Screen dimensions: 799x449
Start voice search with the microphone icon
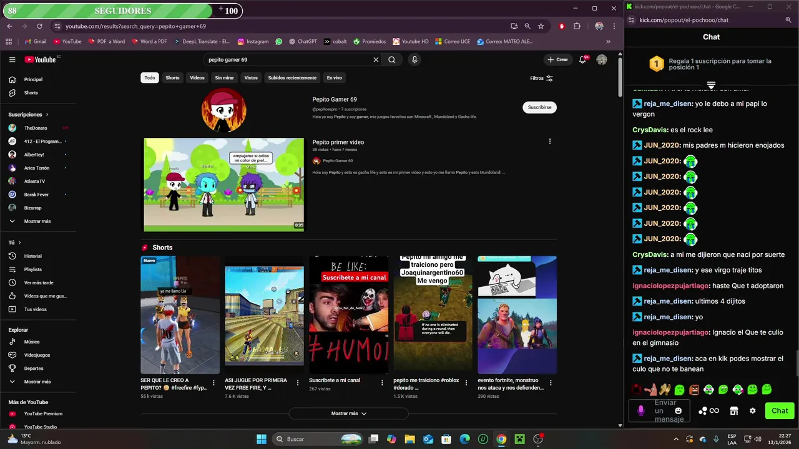click(x=414, y=60)
